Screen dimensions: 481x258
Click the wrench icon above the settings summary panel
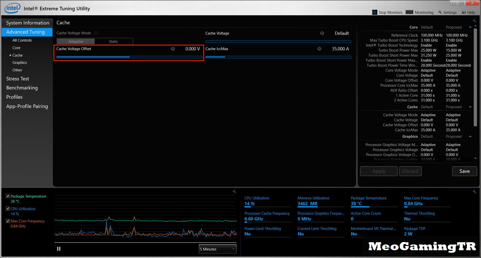[474, 21]
